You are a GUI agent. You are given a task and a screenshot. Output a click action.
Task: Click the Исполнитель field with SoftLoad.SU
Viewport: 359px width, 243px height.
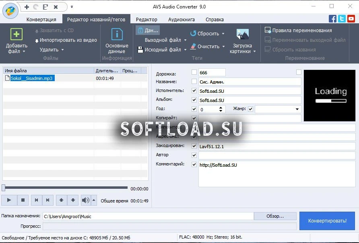[x=250, y=91]
